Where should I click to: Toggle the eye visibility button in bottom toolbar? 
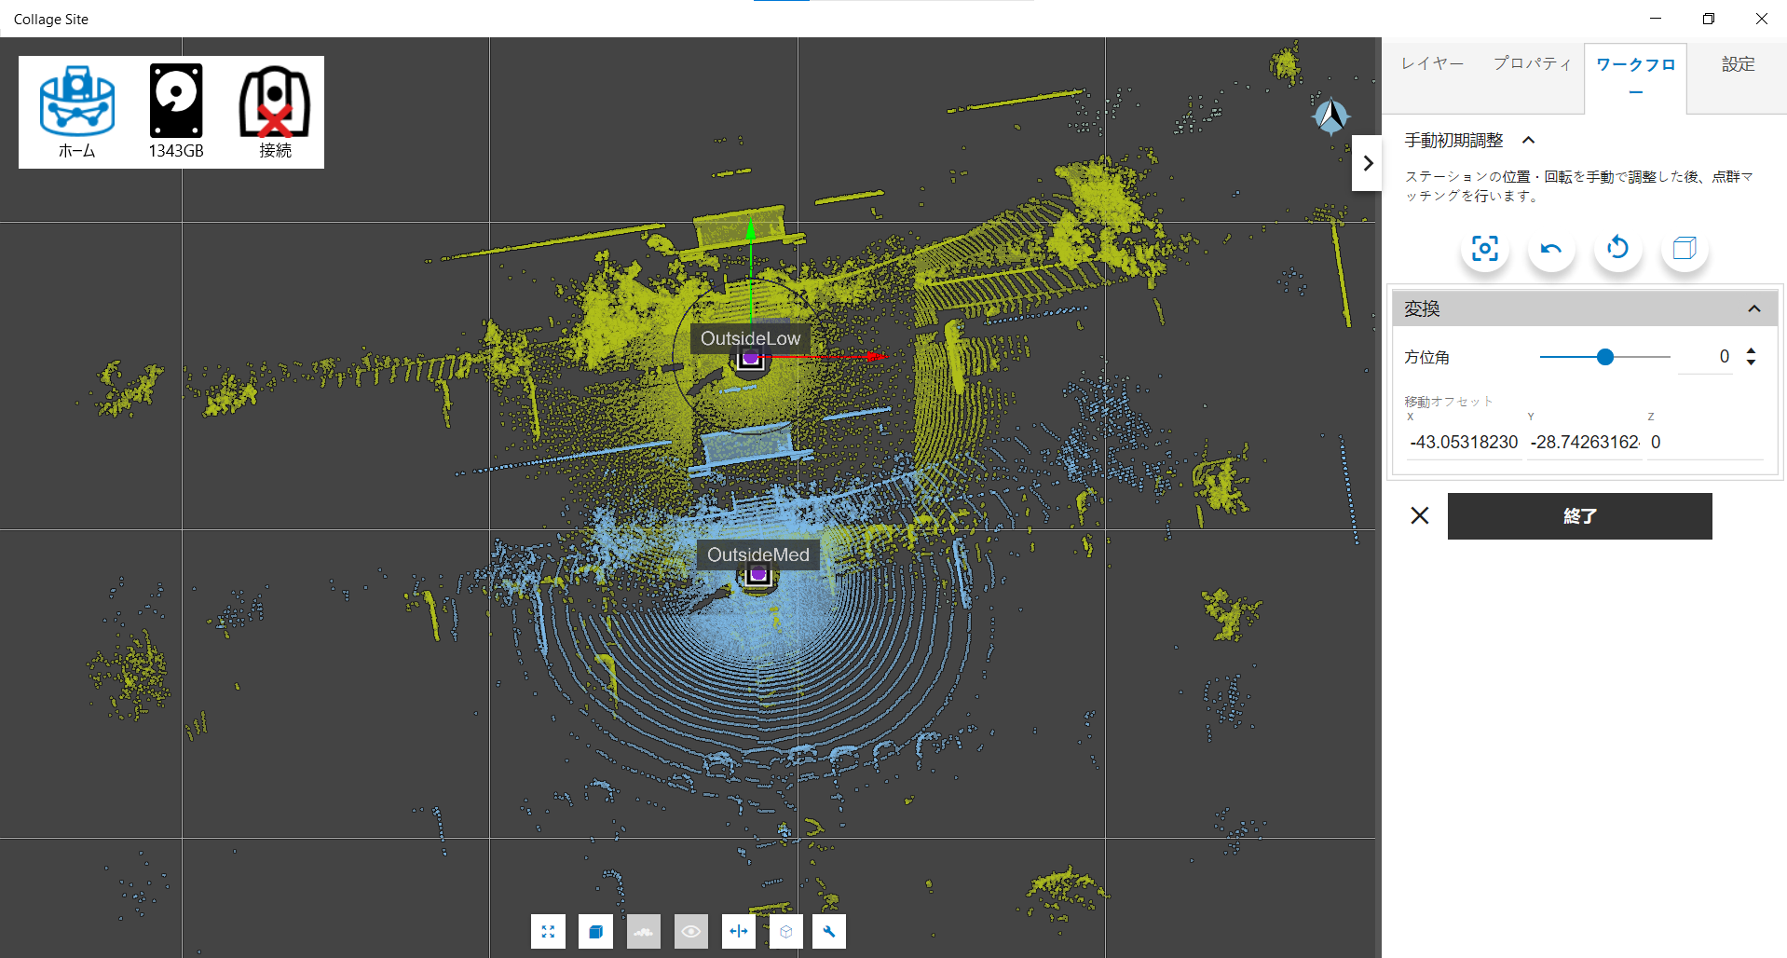690,931
